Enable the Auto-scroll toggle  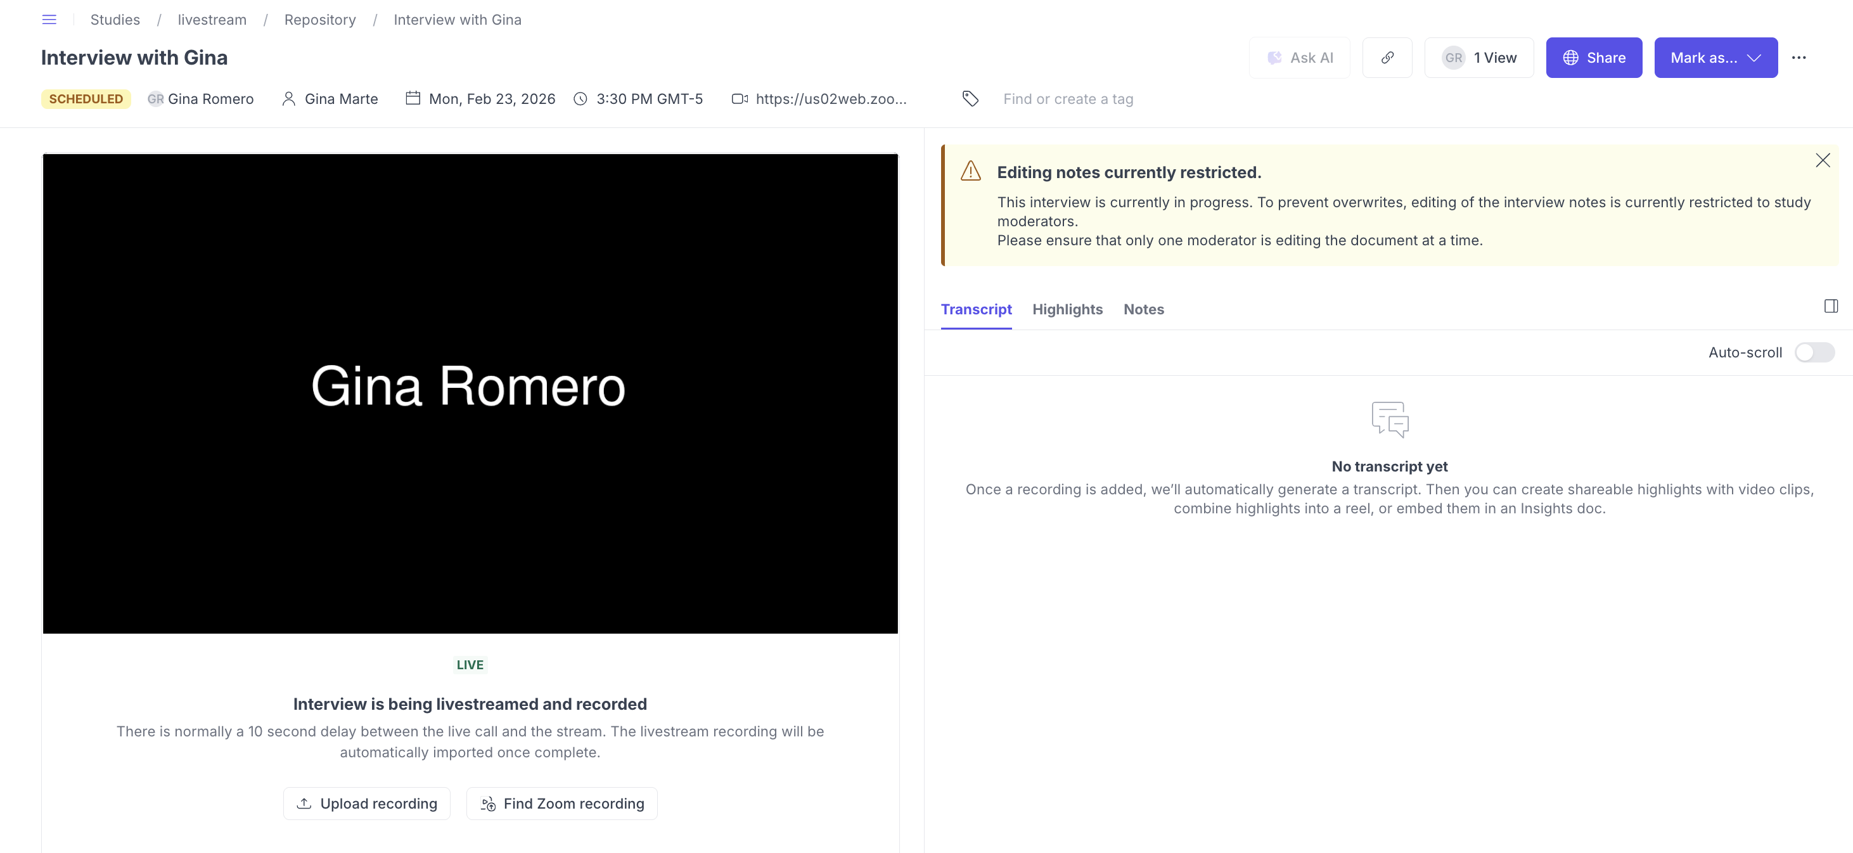[1814, 352]
